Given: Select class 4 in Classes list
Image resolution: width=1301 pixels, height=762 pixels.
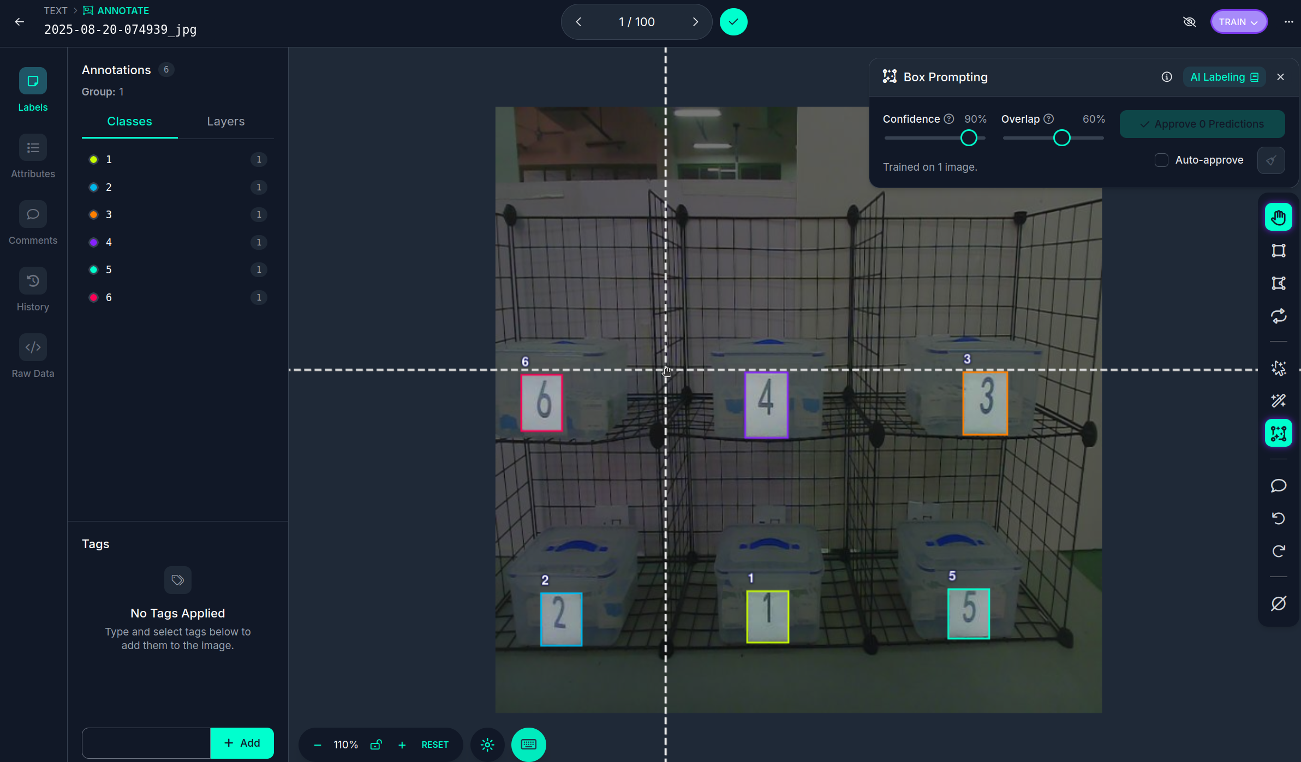Looking at the screenshot, I should click(109, 242).
